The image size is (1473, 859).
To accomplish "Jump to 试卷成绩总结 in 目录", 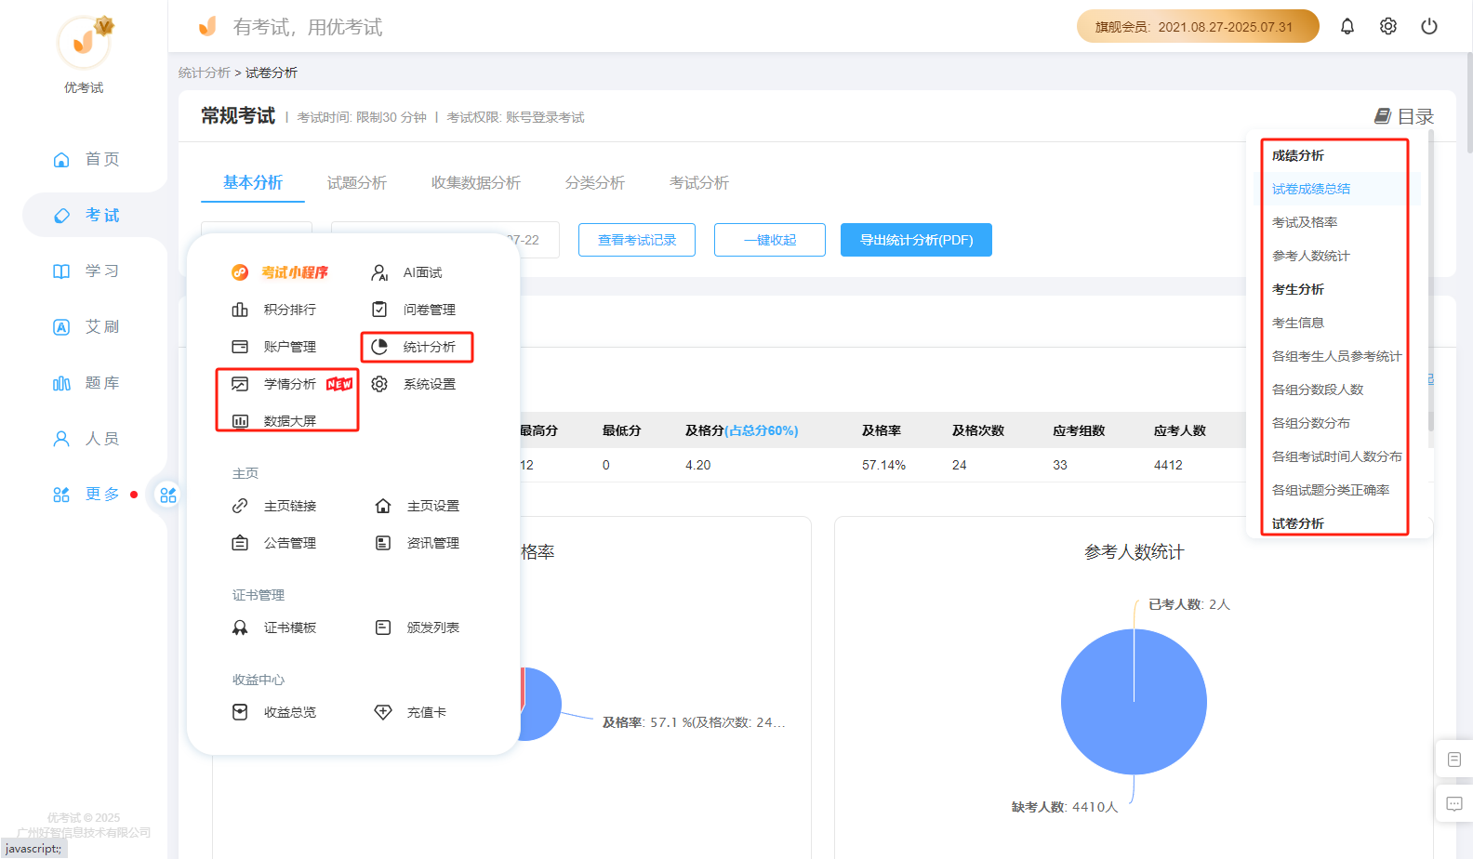I will pyautogui.click(x=1311, y=189).
